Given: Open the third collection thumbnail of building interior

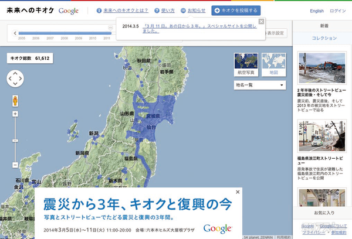Looking at the screenshot, I should (322, 197).
